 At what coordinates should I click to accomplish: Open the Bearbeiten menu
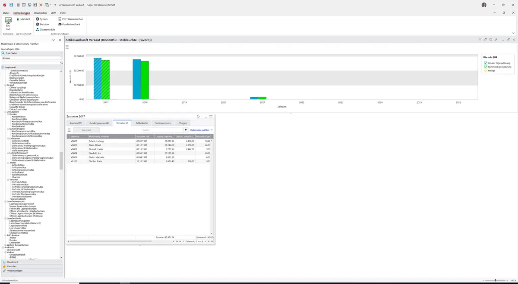(x=41, y=13)
